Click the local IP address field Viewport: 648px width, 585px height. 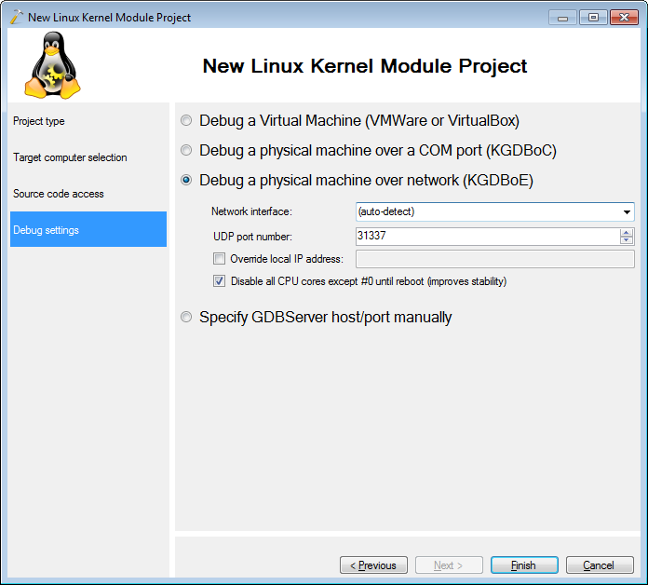495,259
